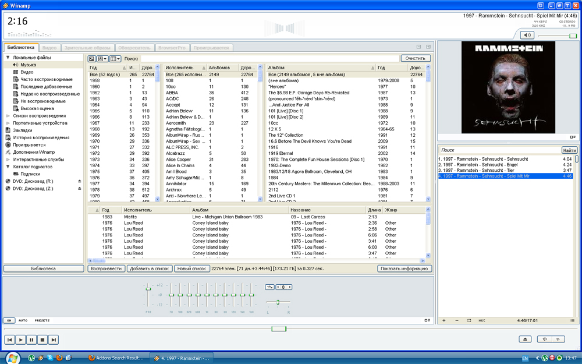Toggle the equalizer AUTO mode
Screen dimensions: 582x364
(23, 320)
